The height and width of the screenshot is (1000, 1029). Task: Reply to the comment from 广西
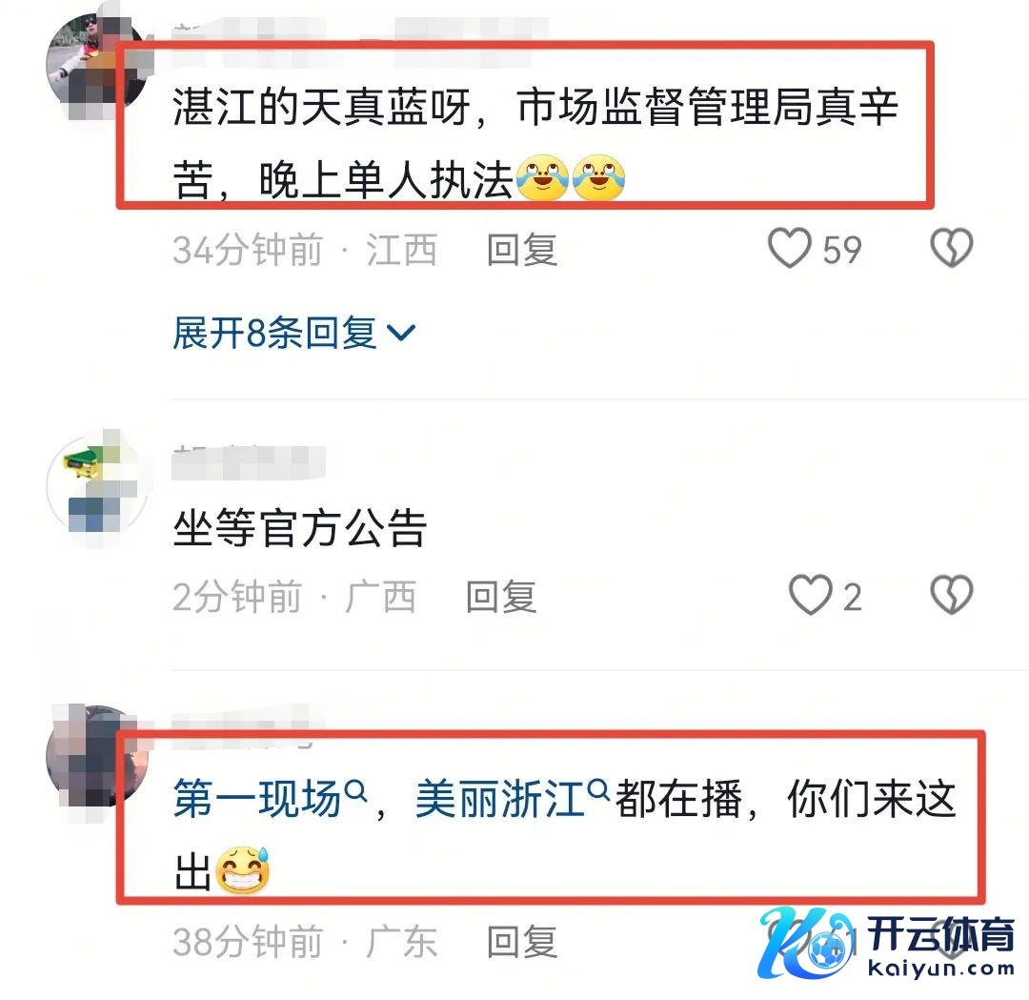tap(501, 596)
